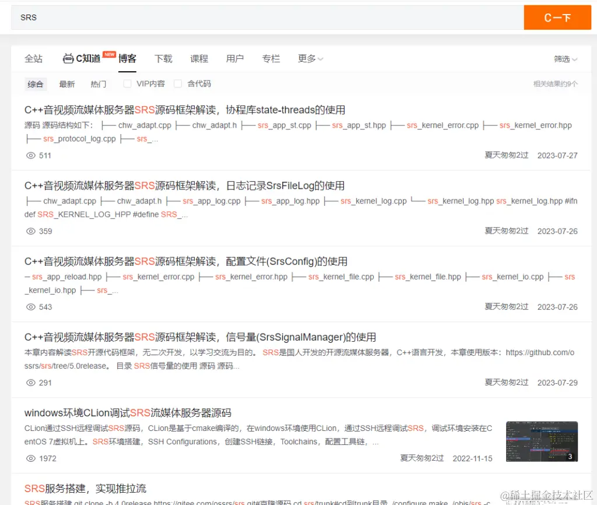
Task: Focus the SRS search input field
Action: [x=267, y=17]
